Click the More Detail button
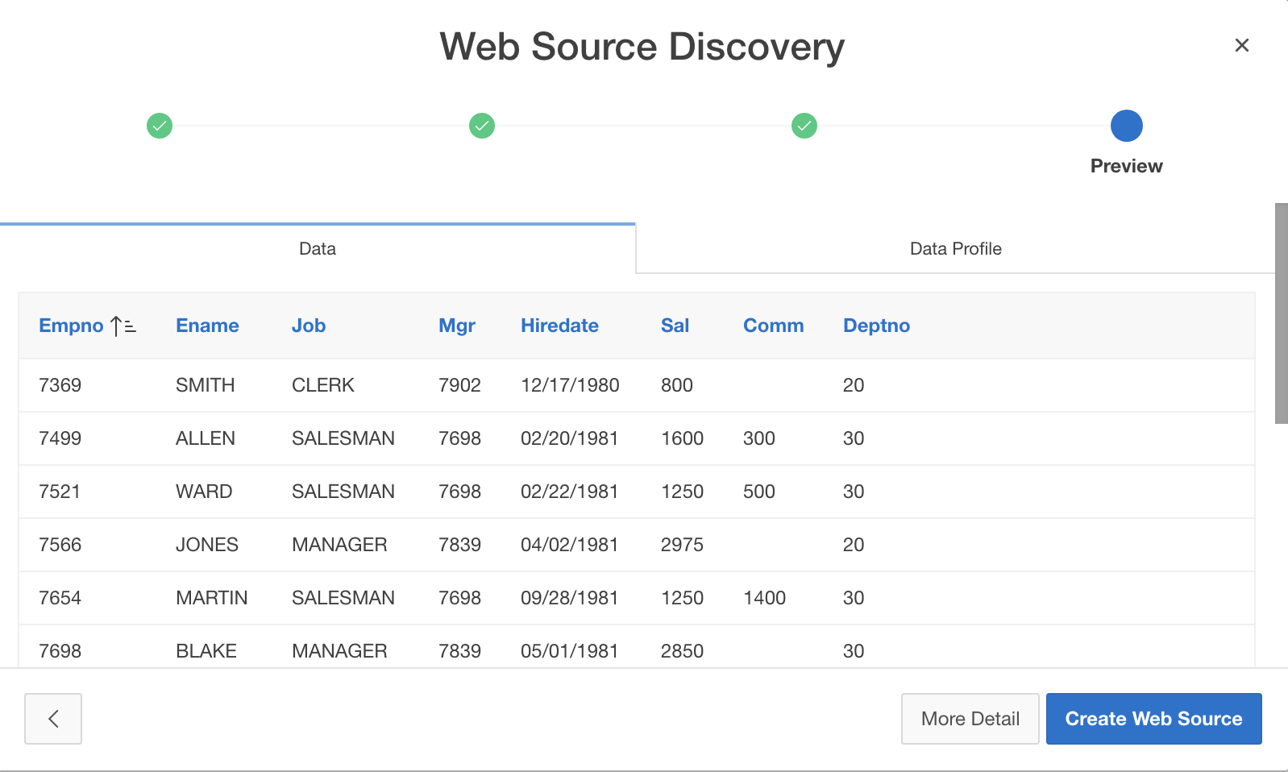Screen dimensions: 1288x772 click(x=970, y=718)
